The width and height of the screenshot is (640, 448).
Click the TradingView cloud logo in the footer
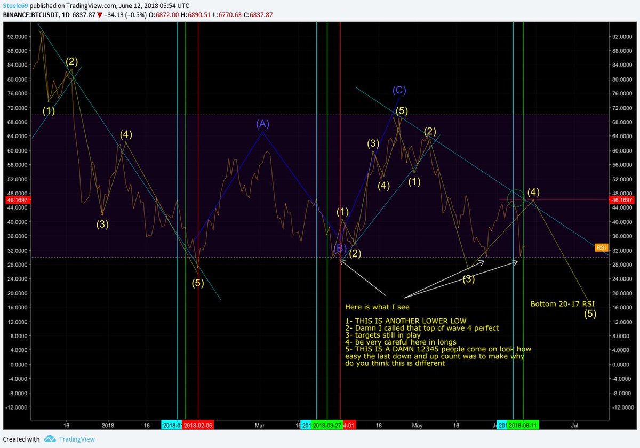click(x=50, y=439)
